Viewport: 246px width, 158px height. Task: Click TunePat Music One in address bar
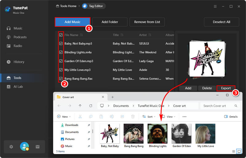(151, 106)
